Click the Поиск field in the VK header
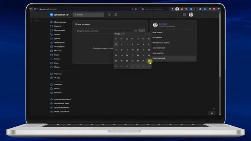The width and height of the screenshot is (251, 141). coord(88,15)
